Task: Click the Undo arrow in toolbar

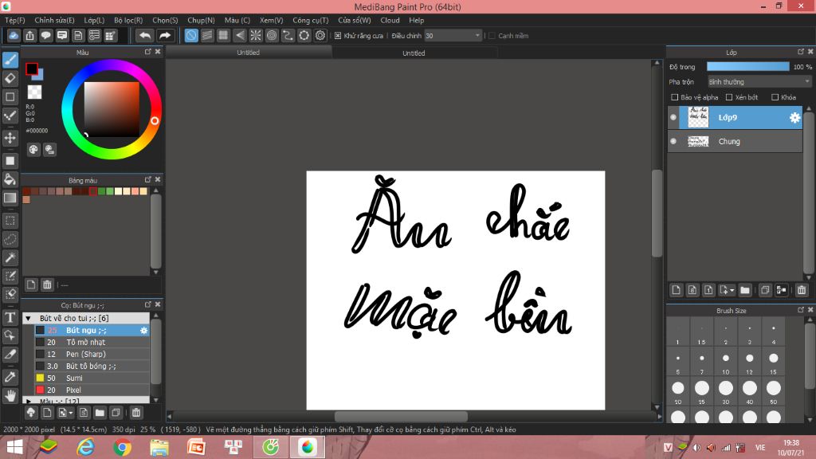Action: coord(145,35)
